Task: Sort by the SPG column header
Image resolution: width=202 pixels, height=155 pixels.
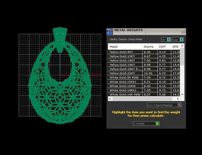Action: (175, 47)
